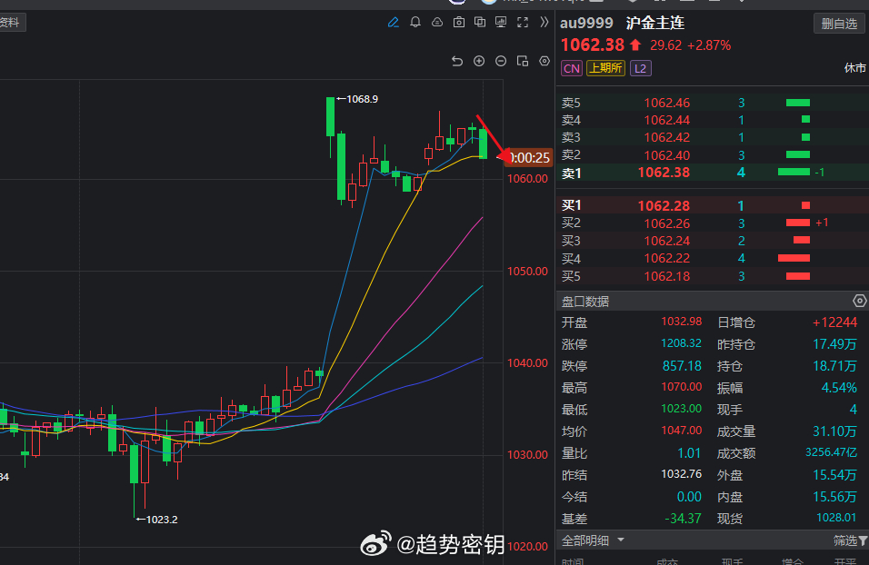Image resolution: width=869 pixels, height=565 pixels.
Task: Enter fullscreen chart mode
Action: click(523, 22)
